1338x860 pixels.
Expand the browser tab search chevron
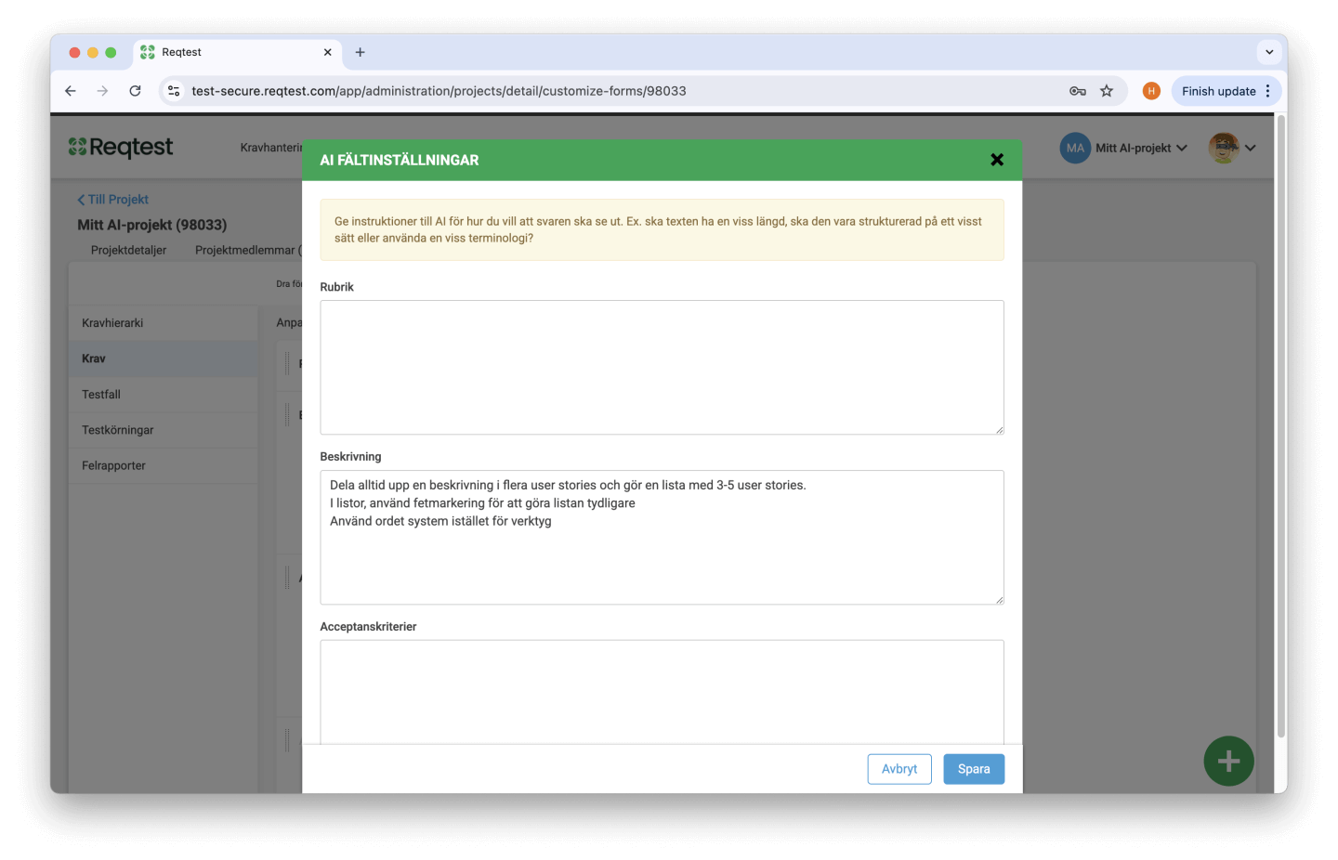(1269, 52)
